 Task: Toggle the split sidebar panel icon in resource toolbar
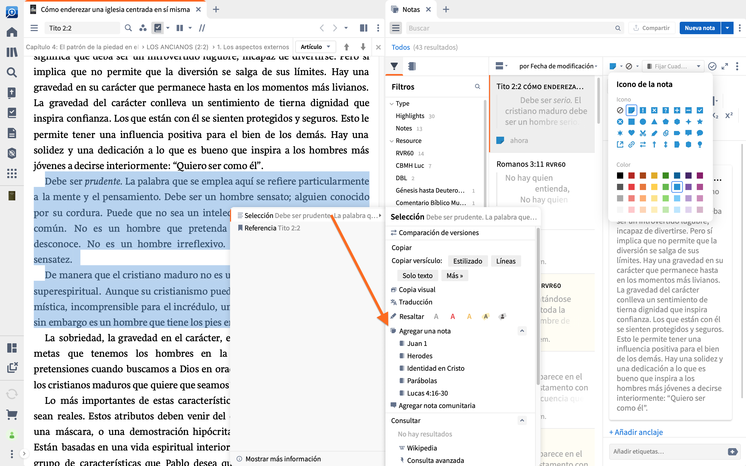coord(363,28)
